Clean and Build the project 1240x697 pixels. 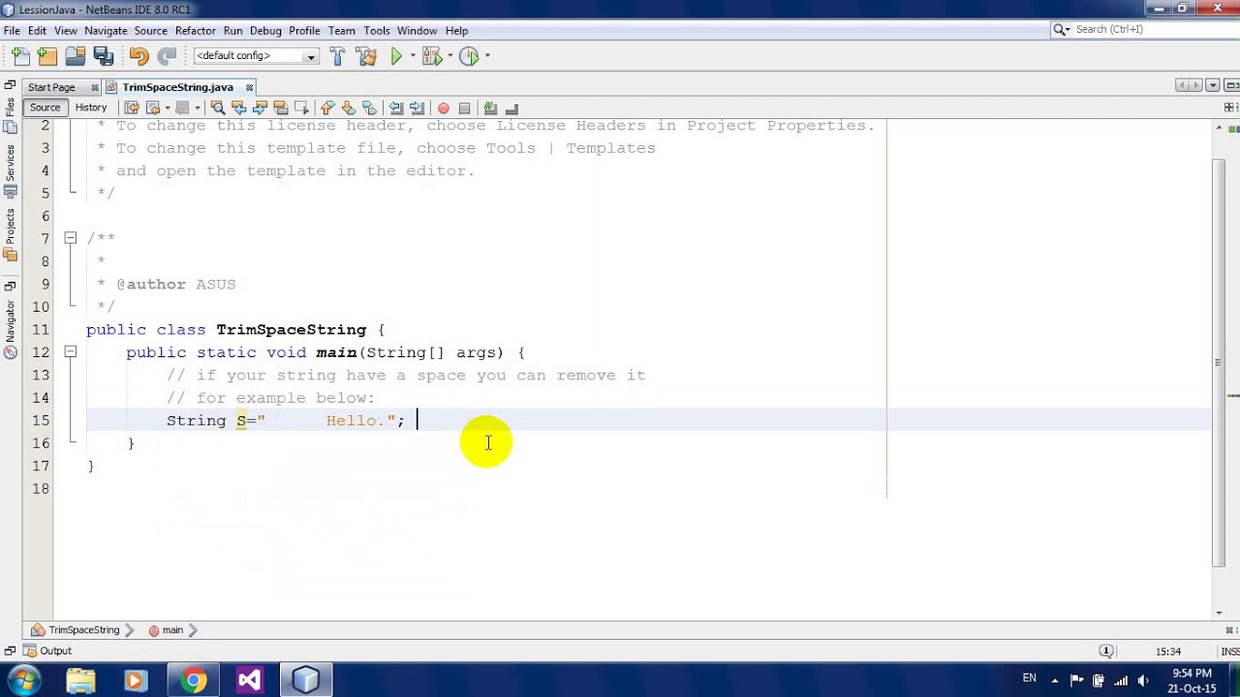(366, 56)
